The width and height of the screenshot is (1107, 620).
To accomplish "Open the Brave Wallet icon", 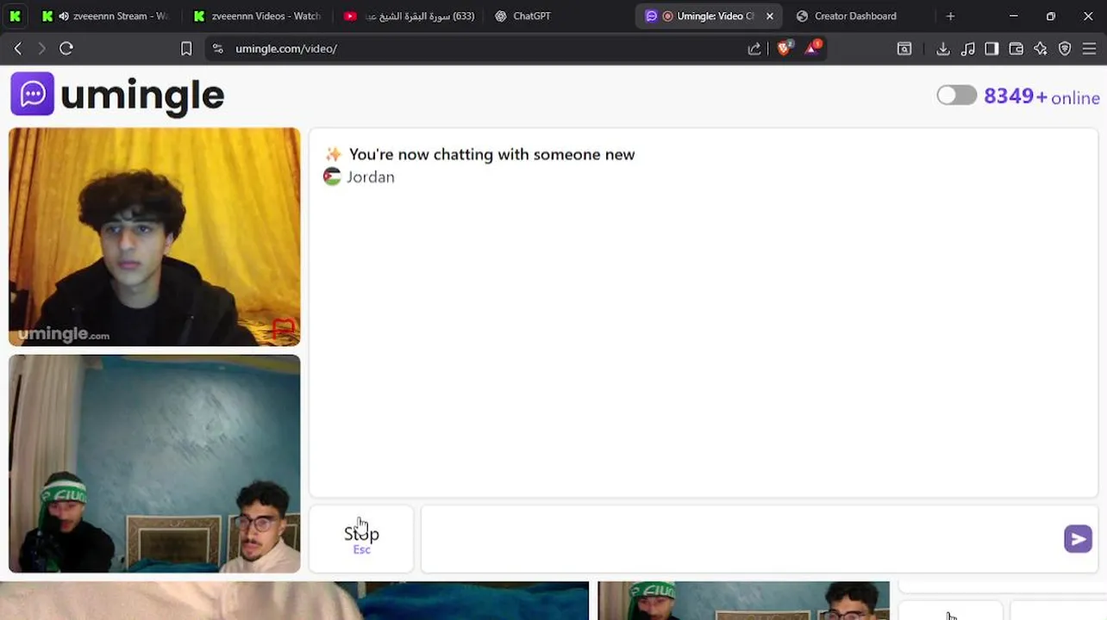I will tap(1016, 49).
